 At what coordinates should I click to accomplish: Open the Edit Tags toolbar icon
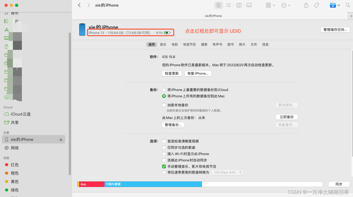click(317, 5)
